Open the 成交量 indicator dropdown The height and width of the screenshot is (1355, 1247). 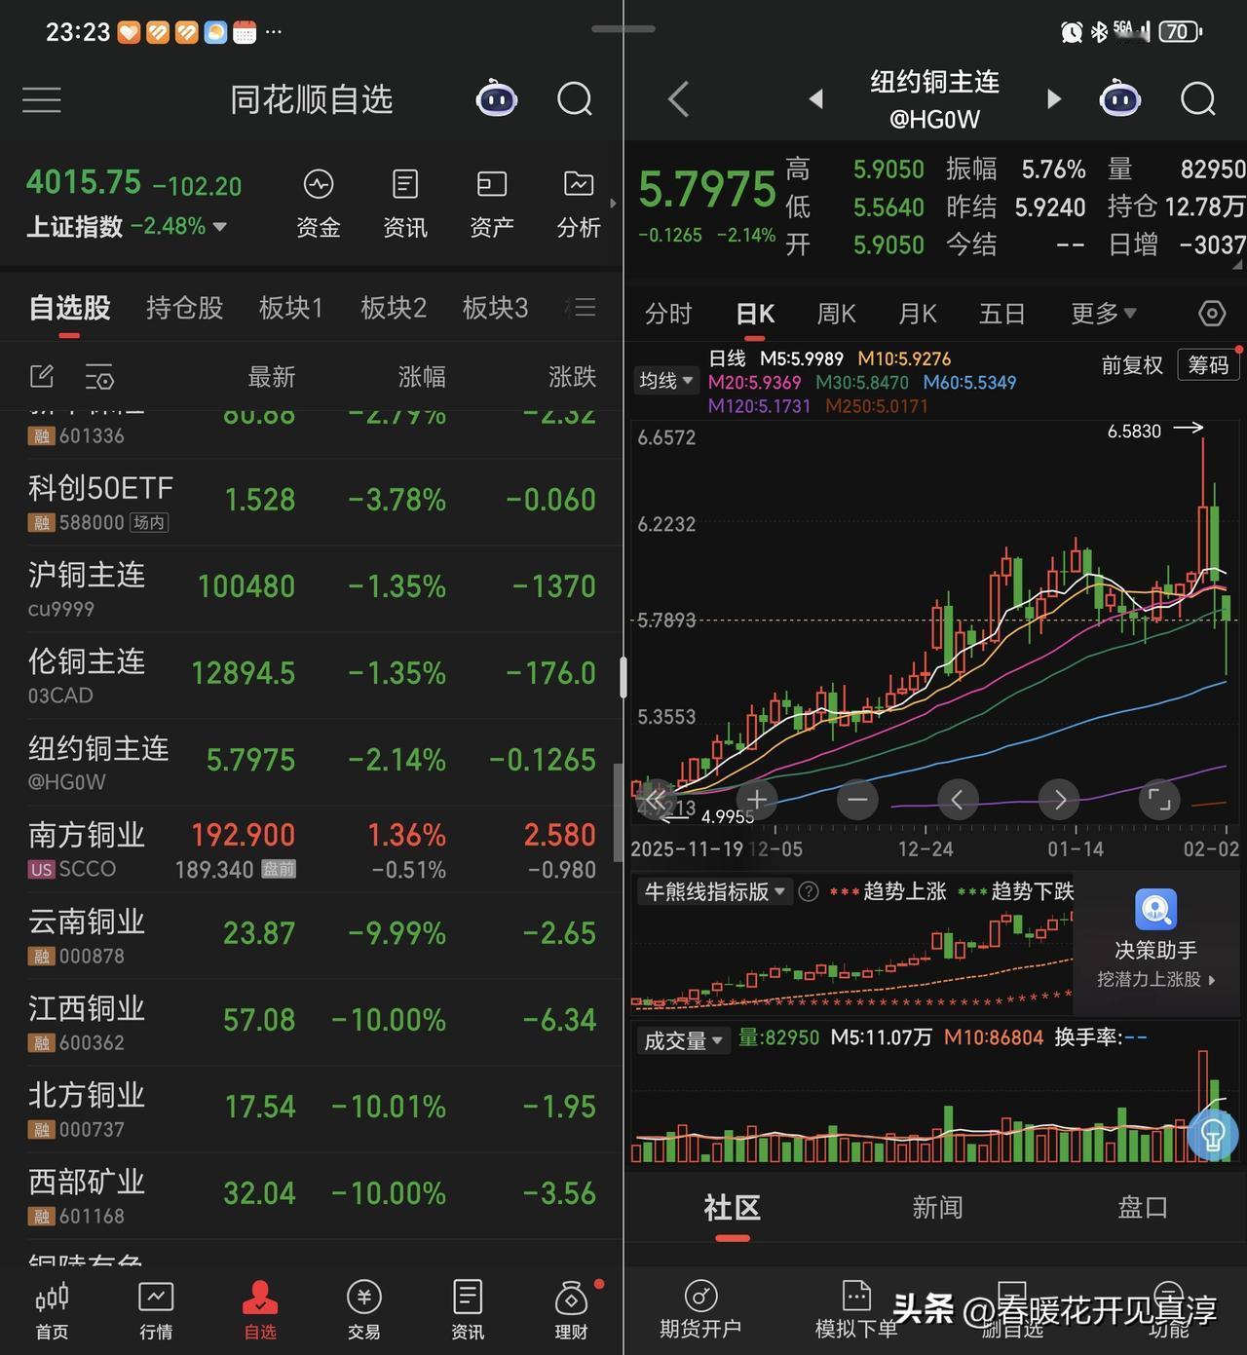(x=682, y=1040)
